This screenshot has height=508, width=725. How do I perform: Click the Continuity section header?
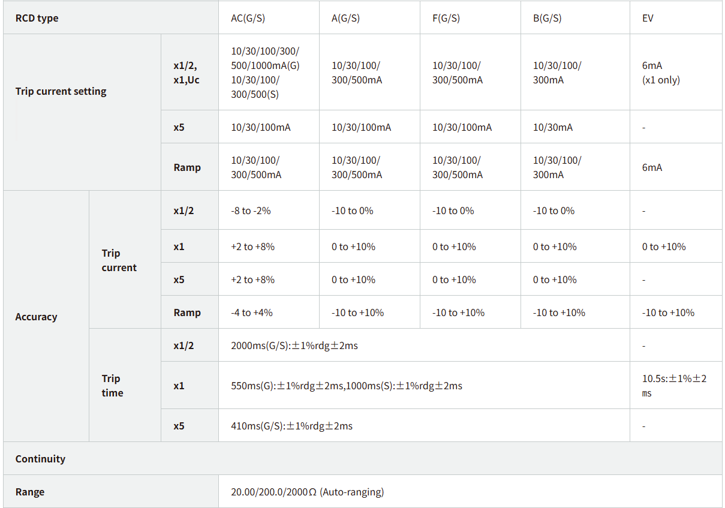pyautogui.click(x=40, y=459)
